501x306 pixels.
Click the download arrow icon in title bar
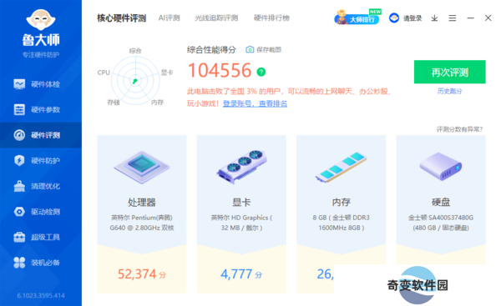[x=434, y=18]
